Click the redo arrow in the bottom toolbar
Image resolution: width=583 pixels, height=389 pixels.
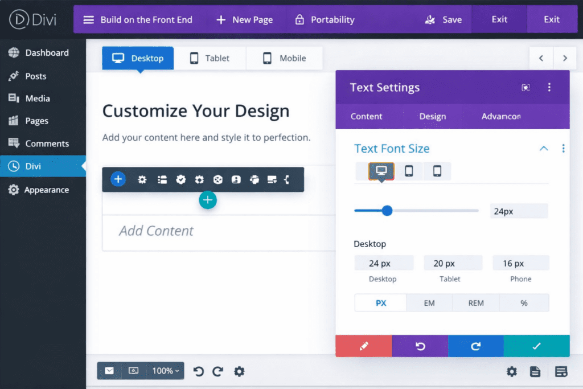217,371
